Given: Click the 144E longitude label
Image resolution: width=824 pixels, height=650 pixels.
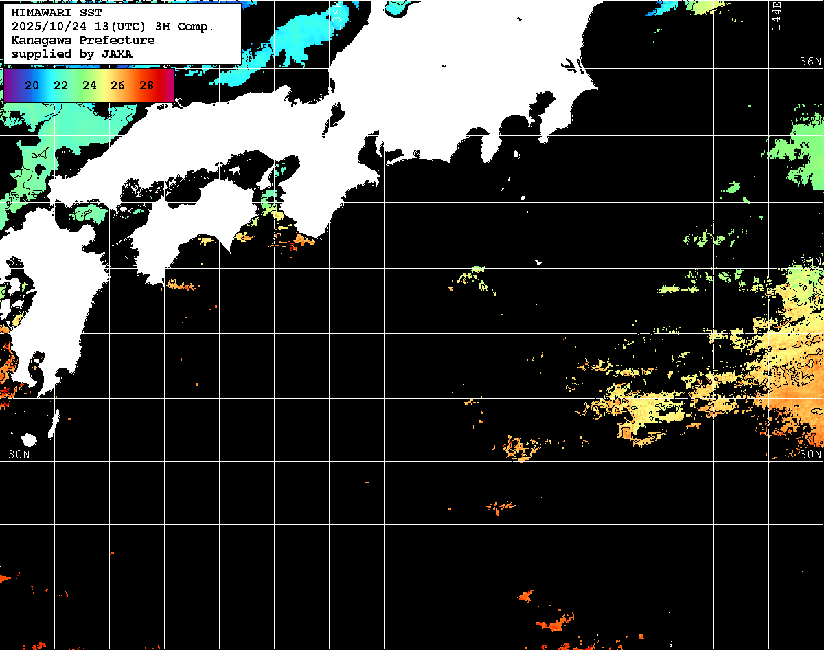Looking at the screenshot, I should [x=776, y=15].
